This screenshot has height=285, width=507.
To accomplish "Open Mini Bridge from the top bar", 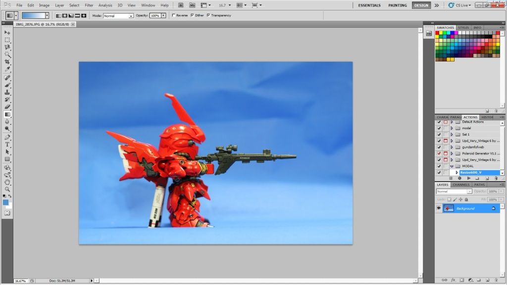I will pos(192,5).
